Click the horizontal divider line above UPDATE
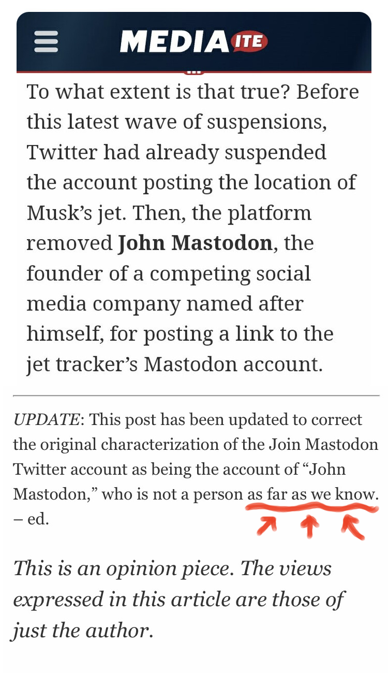 coord(196,396)
